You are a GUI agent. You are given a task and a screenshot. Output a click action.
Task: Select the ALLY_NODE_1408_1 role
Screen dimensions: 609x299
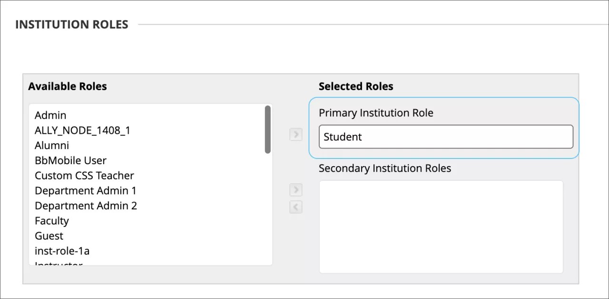pyautogui.click(x=83, y=130)
